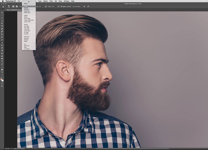
Task: Open the Opacity slider dropdown arrow
Action: [x=43, y=6]
